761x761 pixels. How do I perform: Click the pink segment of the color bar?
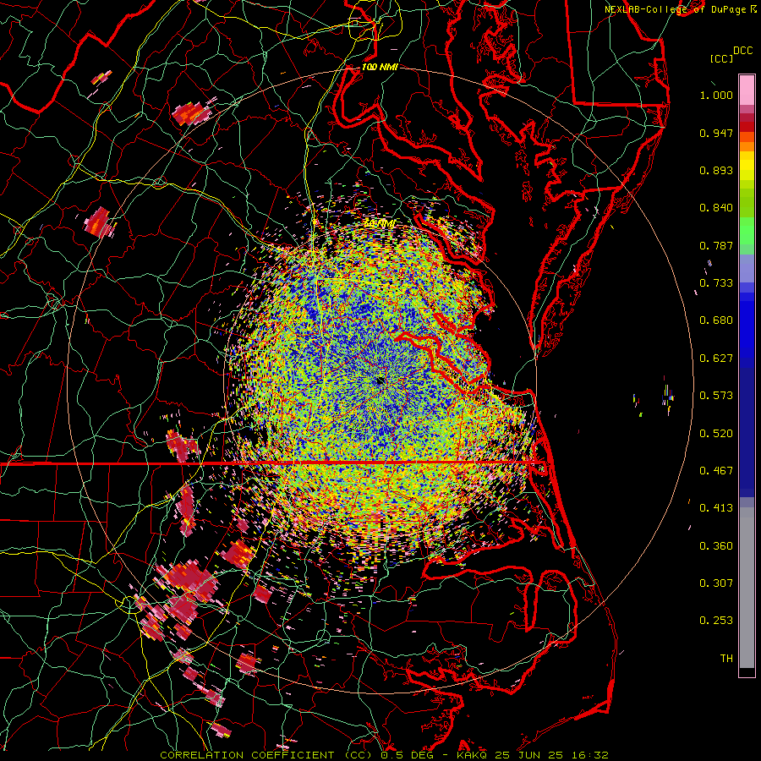click(x=747, y=90)
